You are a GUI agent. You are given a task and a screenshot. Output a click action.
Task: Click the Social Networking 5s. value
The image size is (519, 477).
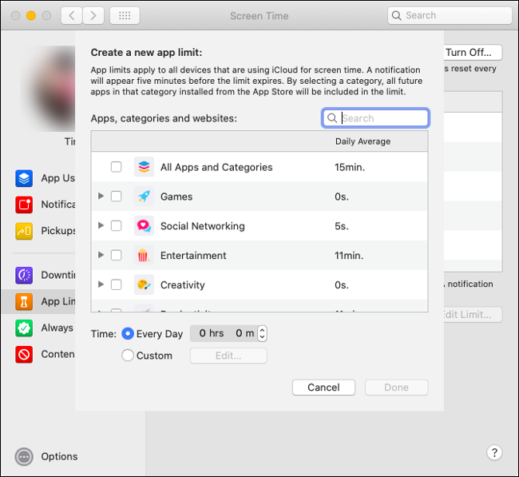click(342, 226)
